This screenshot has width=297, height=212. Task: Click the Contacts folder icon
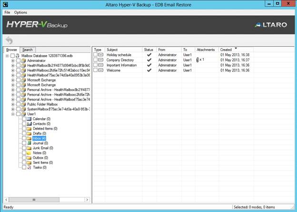29,124
